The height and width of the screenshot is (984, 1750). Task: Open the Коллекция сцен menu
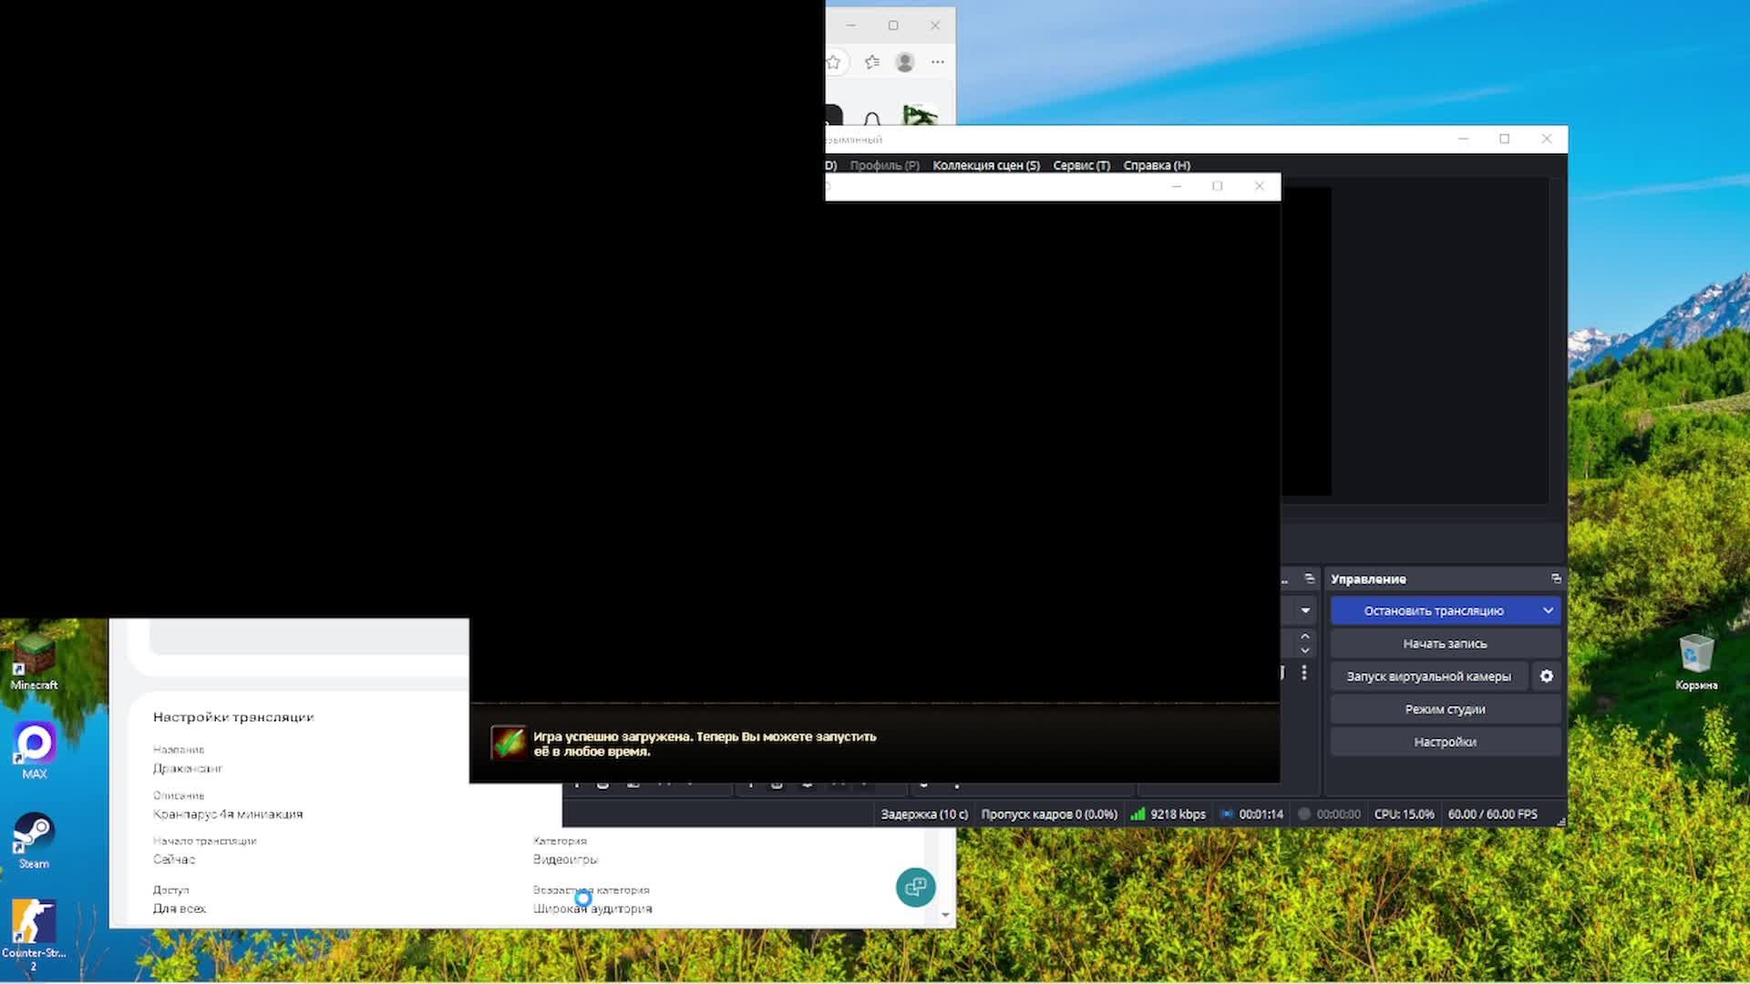[x=986, y=165]
